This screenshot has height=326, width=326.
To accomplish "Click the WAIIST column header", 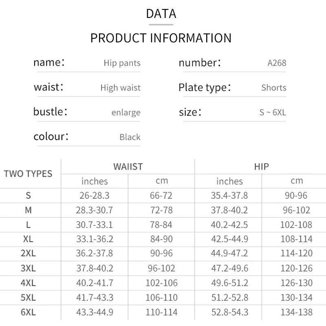I will click(128, 167).
